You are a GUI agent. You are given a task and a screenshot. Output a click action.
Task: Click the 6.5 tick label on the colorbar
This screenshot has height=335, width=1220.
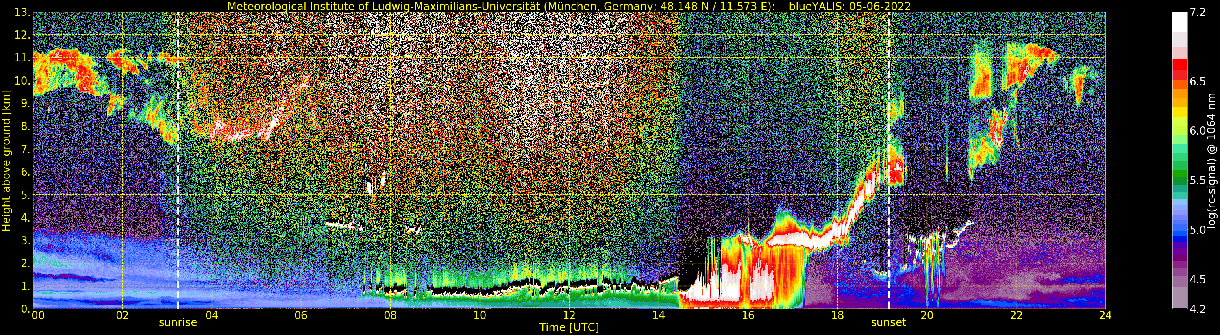(1198, 81)
